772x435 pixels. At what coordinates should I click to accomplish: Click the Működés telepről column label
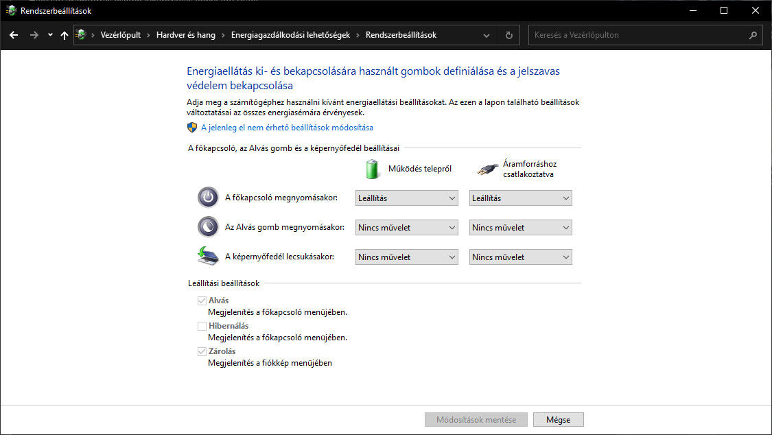coord(419,169)
